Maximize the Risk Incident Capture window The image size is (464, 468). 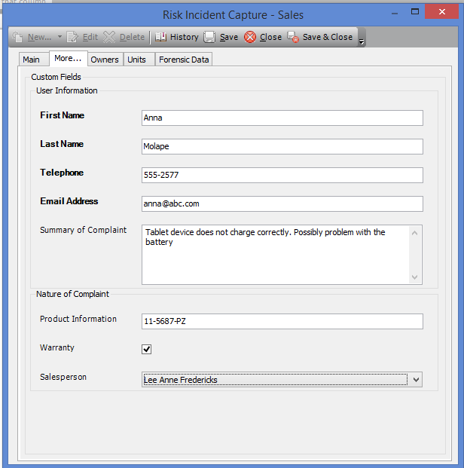click(x=415, y=11)
